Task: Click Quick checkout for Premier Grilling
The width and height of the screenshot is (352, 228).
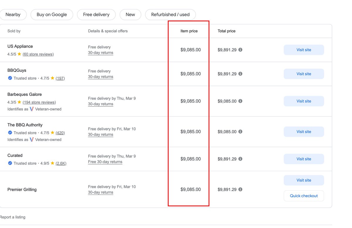Action: [304, 196]
